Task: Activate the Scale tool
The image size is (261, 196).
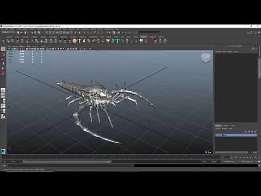Action: coord(3,73)
